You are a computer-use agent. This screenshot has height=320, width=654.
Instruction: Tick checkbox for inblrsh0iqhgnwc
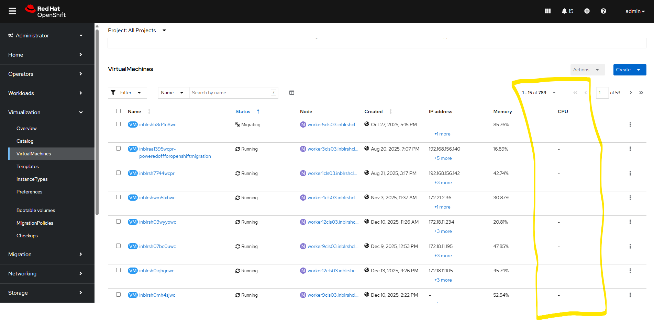tap(119, 270)
